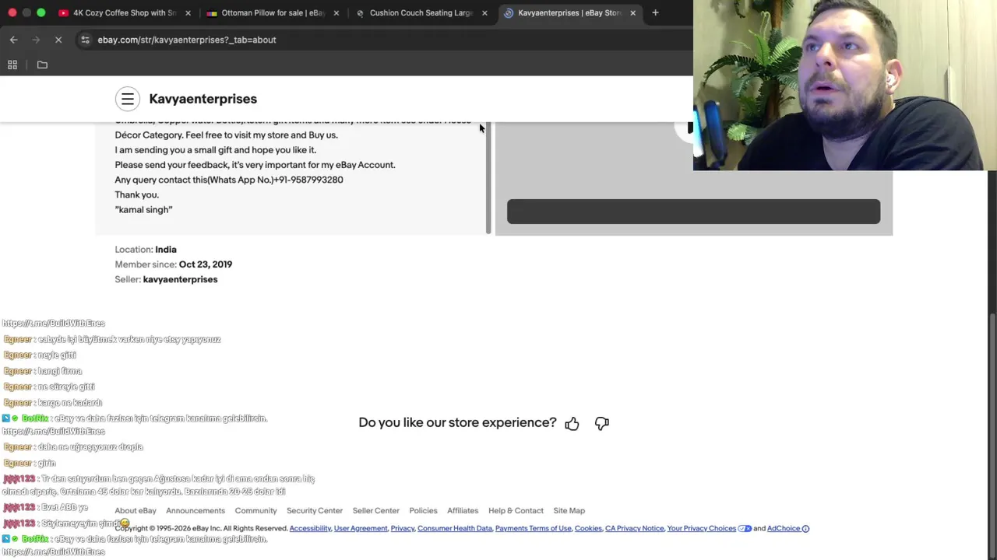Viewport: 997px width, 560px height.
Task: Open the apps grid in bookmarks bar
Action: 12,65
